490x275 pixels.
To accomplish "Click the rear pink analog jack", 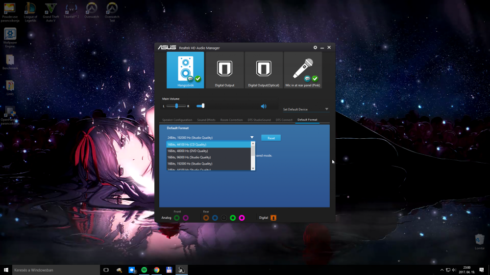I will click(x=242, y=217).
